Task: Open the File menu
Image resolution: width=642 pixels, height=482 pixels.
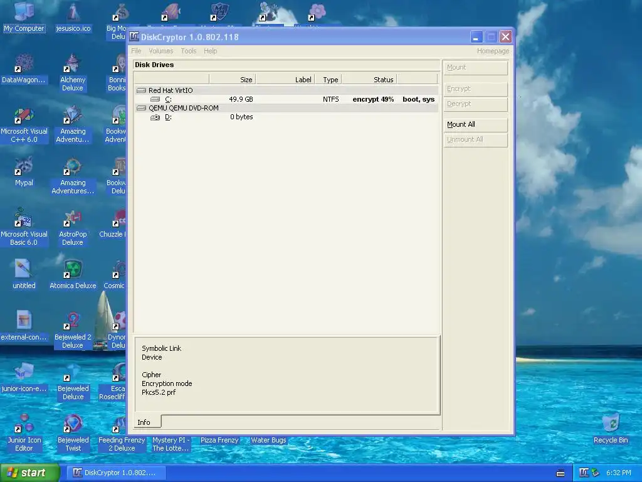Action: pos(136,51)
